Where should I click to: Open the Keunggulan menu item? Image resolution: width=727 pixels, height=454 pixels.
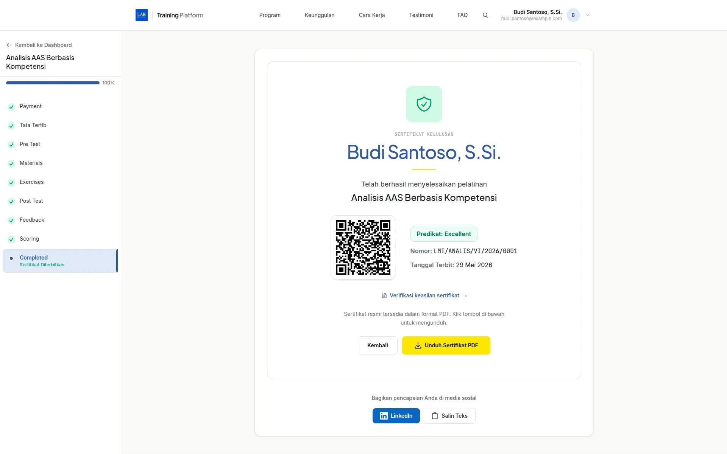320,15
